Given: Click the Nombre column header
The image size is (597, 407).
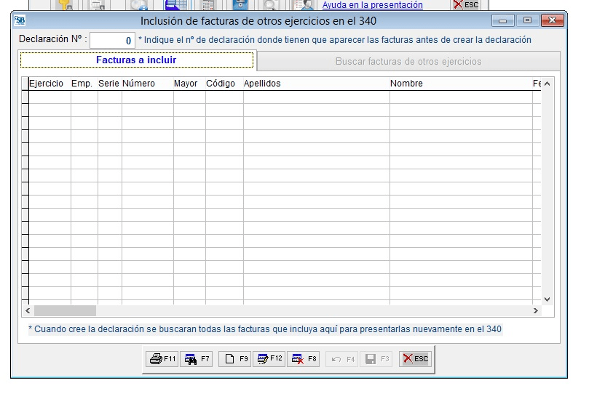Looking at the screenshot, I should click(461, 84).
